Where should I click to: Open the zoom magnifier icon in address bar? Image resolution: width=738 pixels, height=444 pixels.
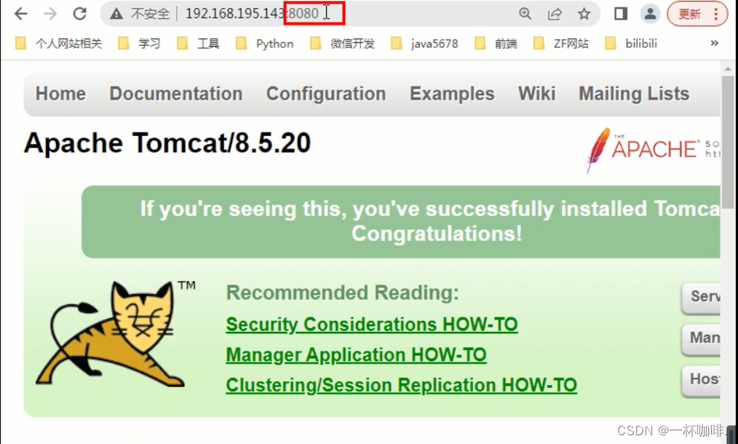[x=525, y=14]
